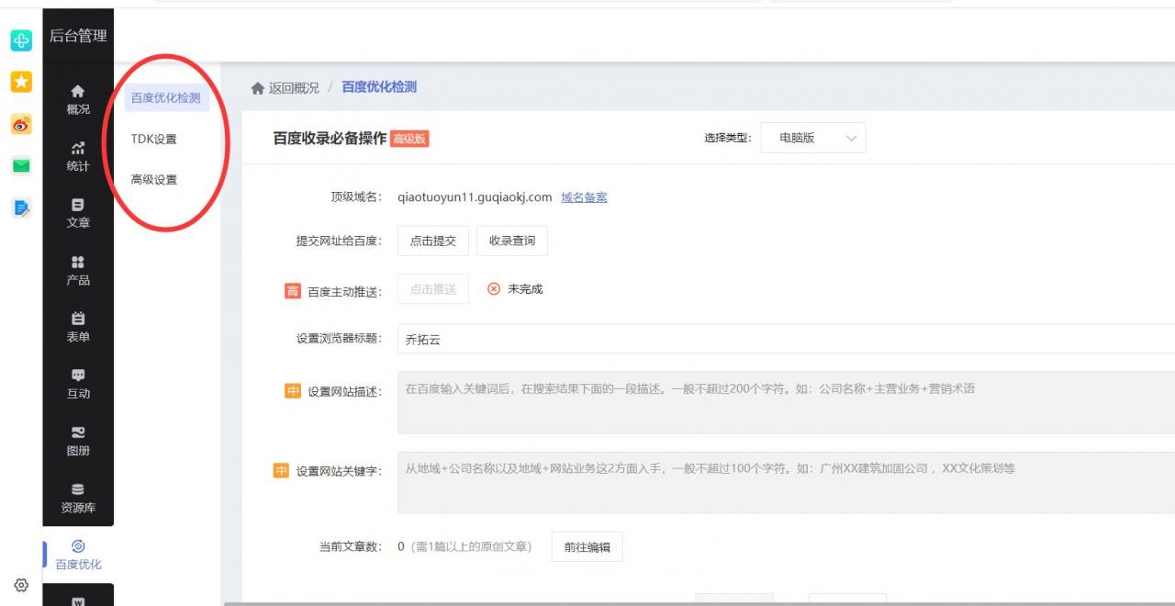Screen dimensions: 1175x606
Task: Open the 选择类型 device type dropdown
Action: pos(813,138)
